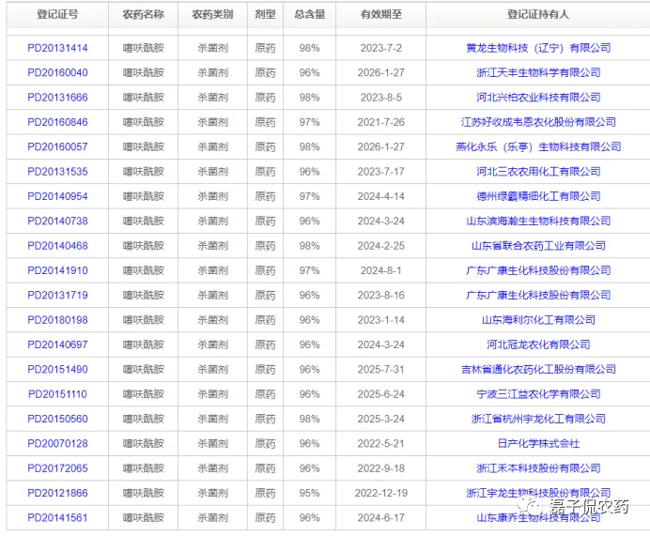Select expiry date 2025-6-24 cell
This screenshot has width=650, height=536.
point(381,394)
